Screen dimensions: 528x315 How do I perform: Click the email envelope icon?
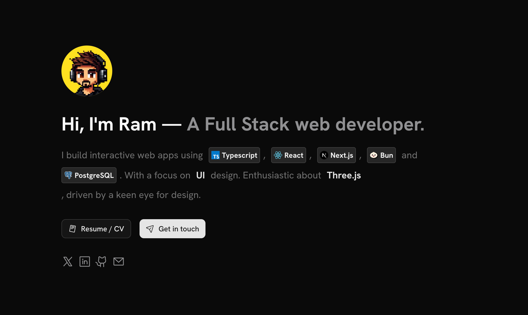pyautogui.click(x=119, y=262)
